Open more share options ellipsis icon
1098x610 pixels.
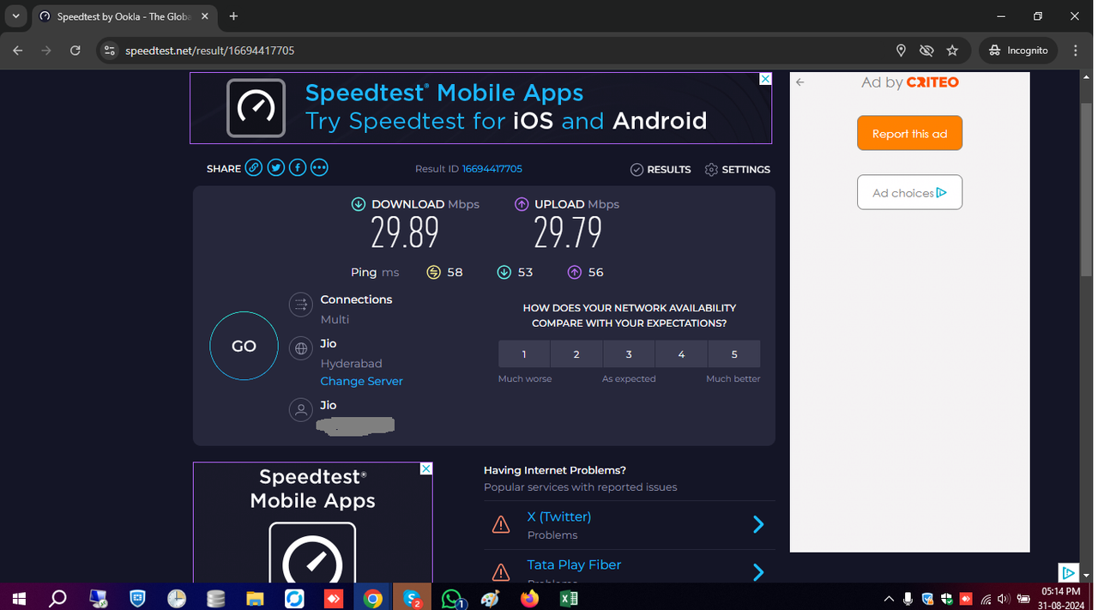[x=319, y=168]
